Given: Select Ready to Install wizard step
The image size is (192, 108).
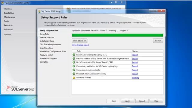Looking at the screenshot, I should tap(46, 55).
